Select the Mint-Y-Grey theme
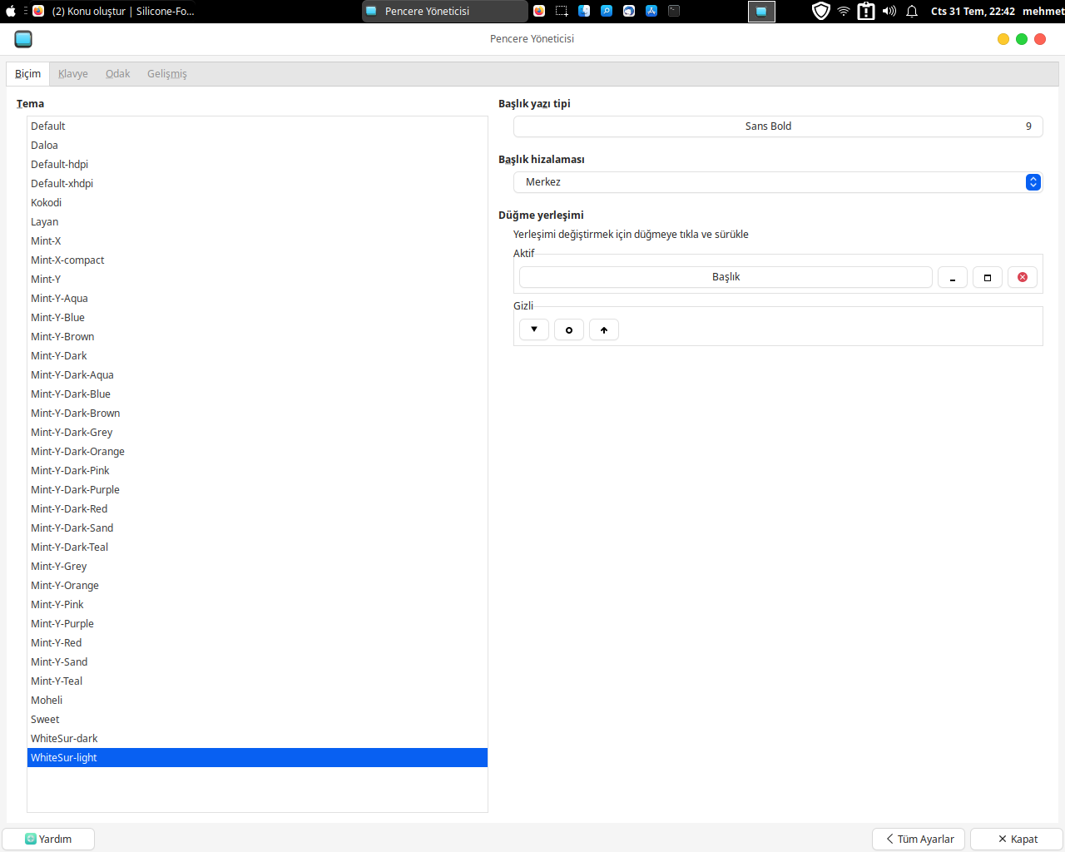The image size is (1065, 852). [x=257, y=567]
